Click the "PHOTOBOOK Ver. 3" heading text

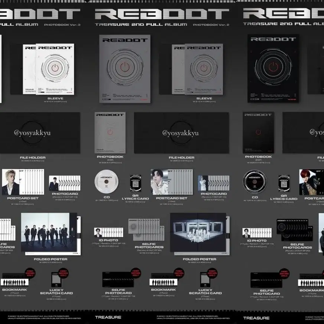pos(62,25)
